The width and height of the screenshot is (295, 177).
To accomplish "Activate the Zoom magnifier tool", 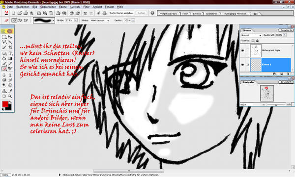I will coord(10,96).
